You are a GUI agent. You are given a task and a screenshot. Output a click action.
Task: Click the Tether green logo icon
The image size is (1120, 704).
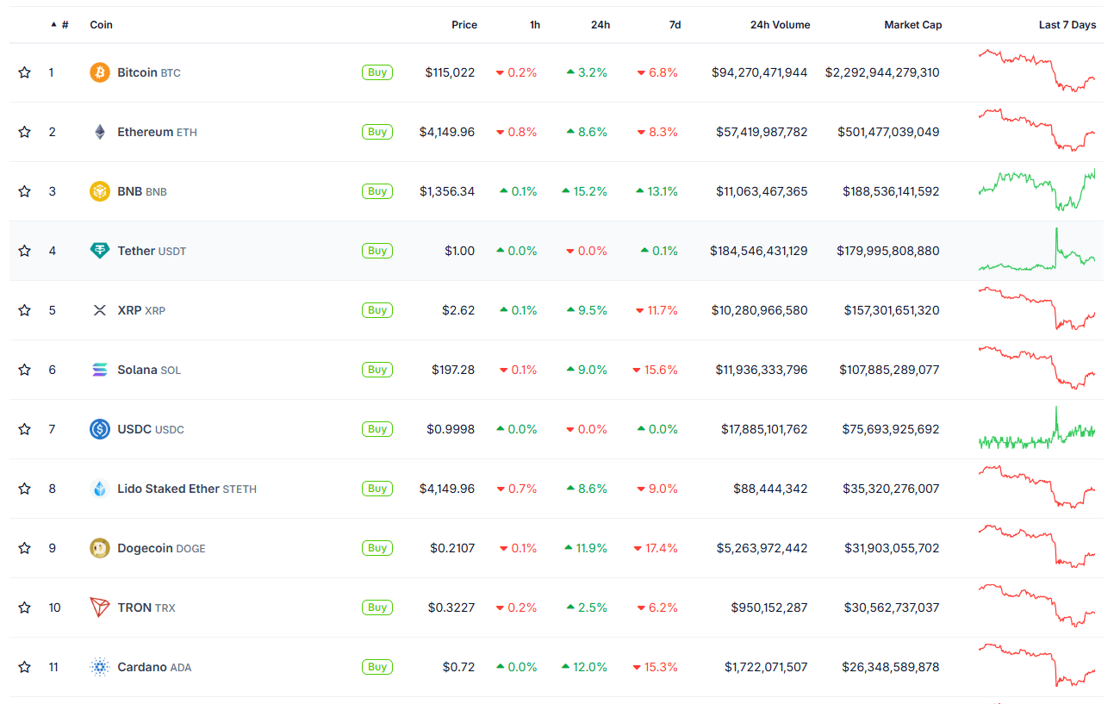[x=100, y=251]
